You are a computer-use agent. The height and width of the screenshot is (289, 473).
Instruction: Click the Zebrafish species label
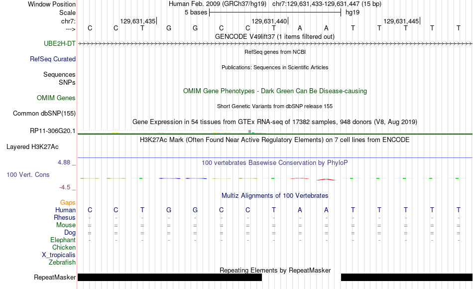[62, 262]
